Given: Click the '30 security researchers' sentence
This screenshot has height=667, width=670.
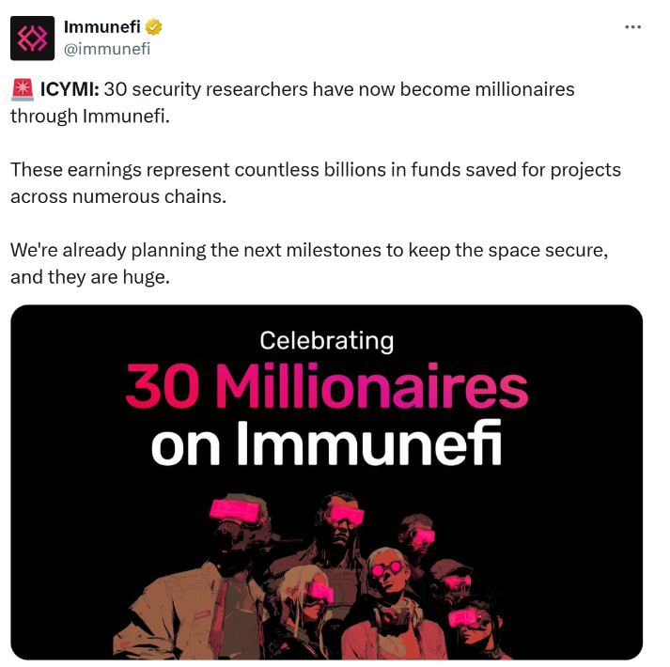Looking at the screenshot, I should pyautogui.click(x=292, y=102).
